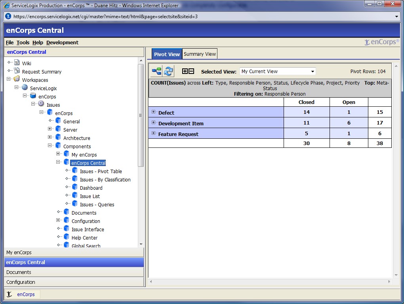Click the Dashboard cube icon
The width and height of the screenshot is (404, 304).
coord(75,187)
